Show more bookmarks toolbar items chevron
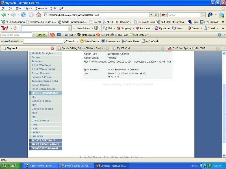 coord(223,22)
